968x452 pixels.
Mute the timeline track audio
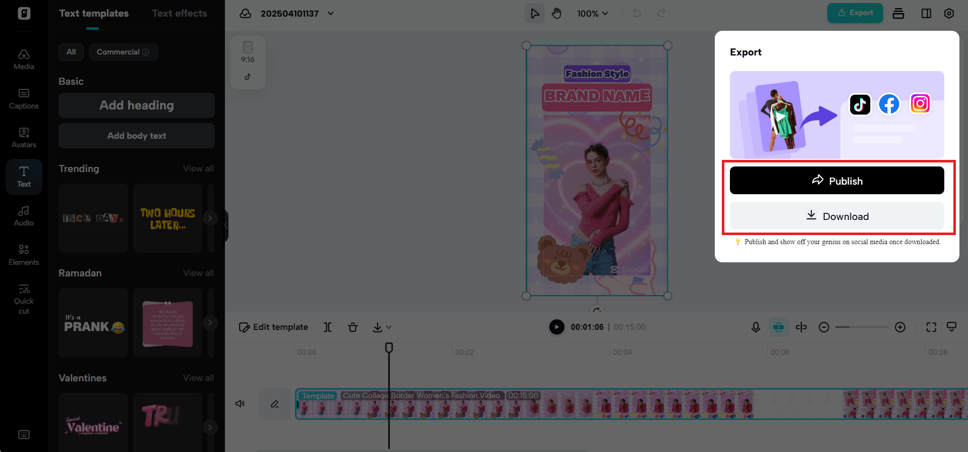[x=240, y=404]
